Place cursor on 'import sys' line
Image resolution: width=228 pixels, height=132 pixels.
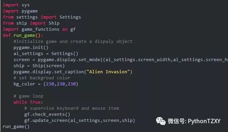16,5
